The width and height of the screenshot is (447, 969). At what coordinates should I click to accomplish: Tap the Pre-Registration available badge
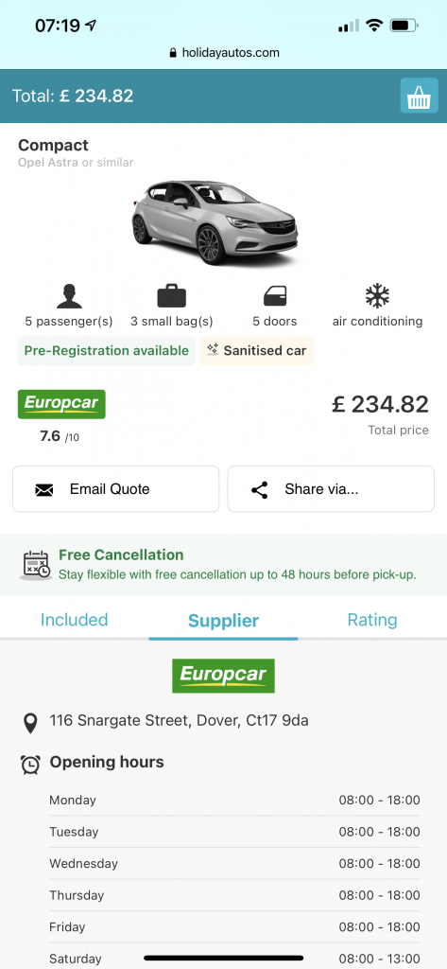click(106, 350)
